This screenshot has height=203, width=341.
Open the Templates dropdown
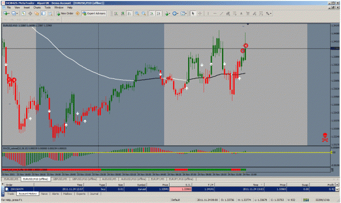183,14
